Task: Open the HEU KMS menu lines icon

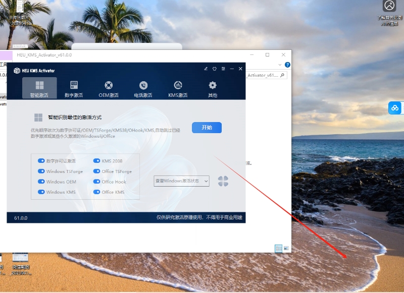Action: tap(223, 69)
